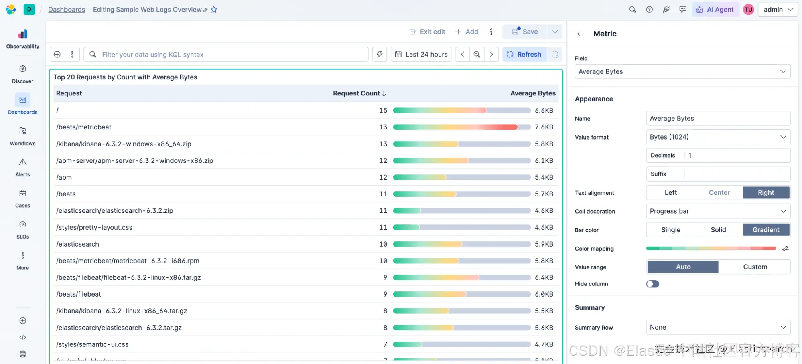Click the gradient color mapping bar

(711, 248)
